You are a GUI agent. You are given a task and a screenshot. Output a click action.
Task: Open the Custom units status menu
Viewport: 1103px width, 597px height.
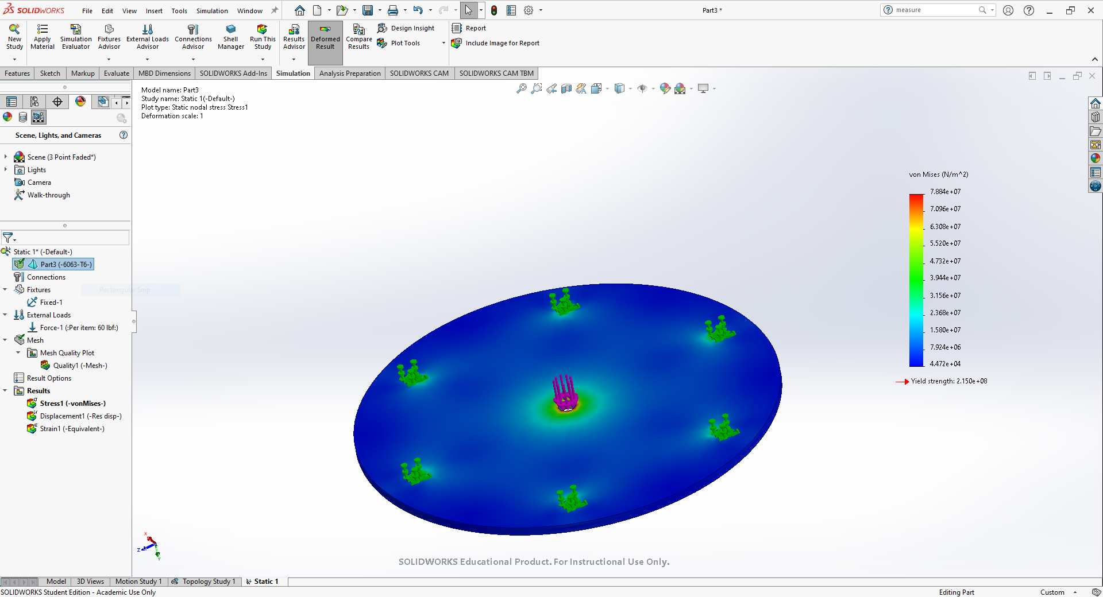click(1058, 592)
